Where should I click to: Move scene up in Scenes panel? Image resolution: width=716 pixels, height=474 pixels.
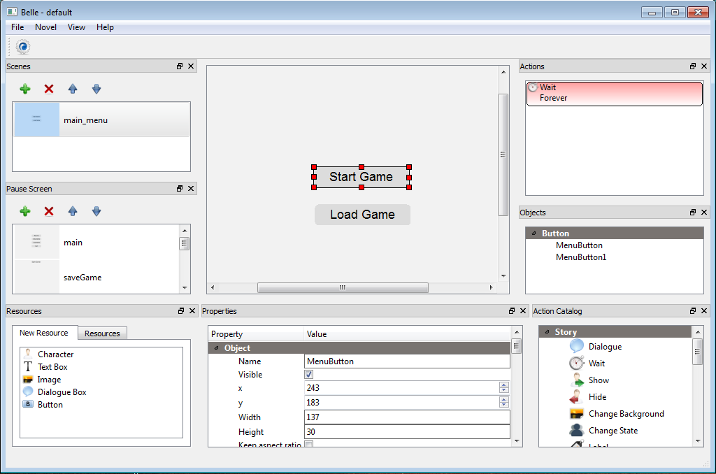pos(73,89)
